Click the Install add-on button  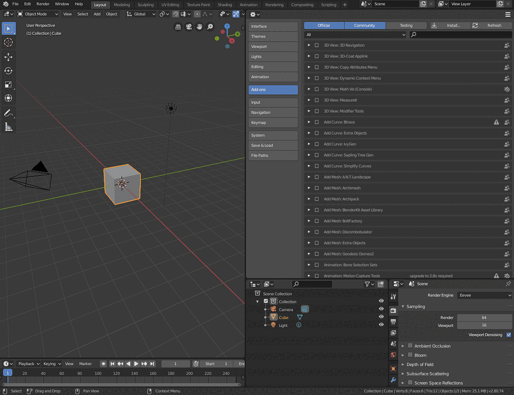coord(450,26)
